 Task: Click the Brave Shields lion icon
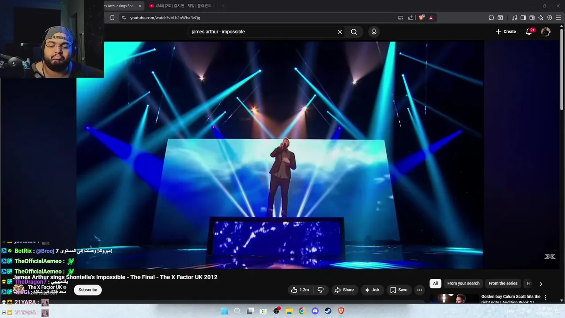click(x=421, y=18)
